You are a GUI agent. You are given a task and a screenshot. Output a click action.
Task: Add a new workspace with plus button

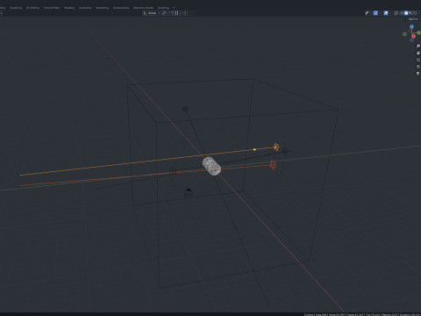point(174,8)
